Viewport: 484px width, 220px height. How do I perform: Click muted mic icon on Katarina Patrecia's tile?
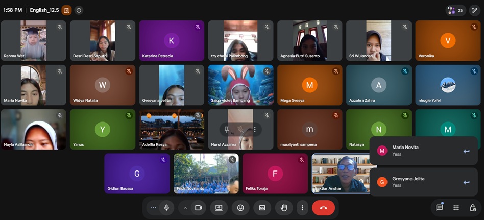click(198, 27)
